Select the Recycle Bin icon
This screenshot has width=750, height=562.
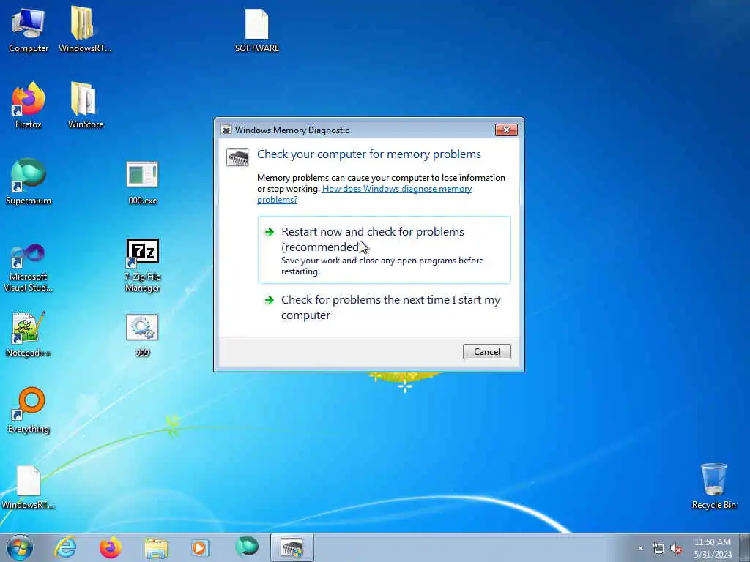pos(713,486)
